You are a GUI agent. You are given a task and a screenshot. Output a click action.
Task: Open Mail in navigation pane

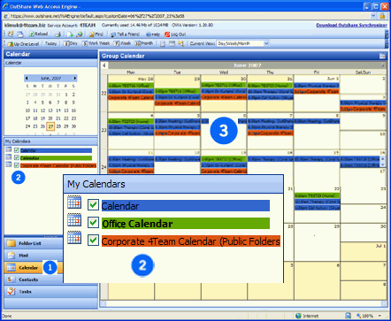pyautogui.click(x=34, y=256)
